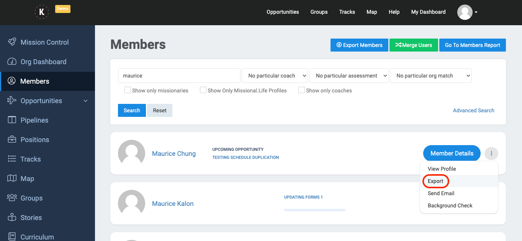The width and height of the screenshot is (522, 241).
Task: Click the search field containing maurice
Action: (179, 76)
